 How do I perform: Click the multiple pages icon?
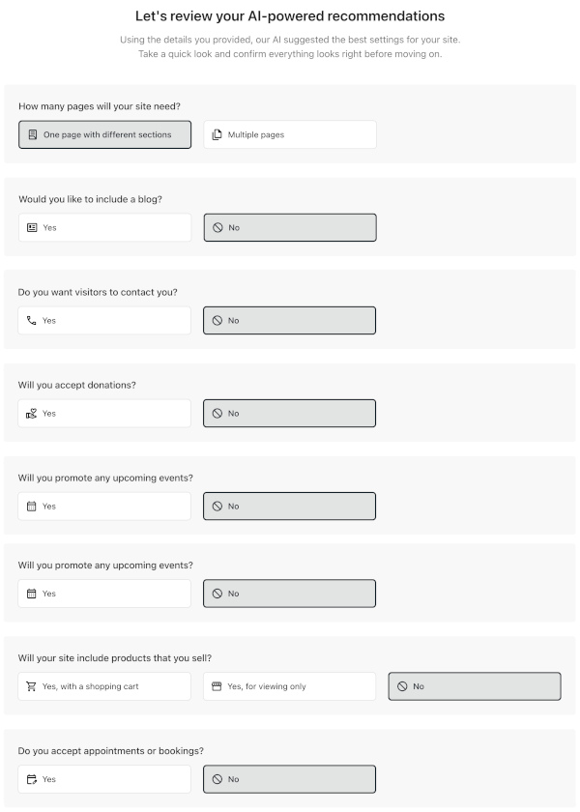[x=215, y=133]
